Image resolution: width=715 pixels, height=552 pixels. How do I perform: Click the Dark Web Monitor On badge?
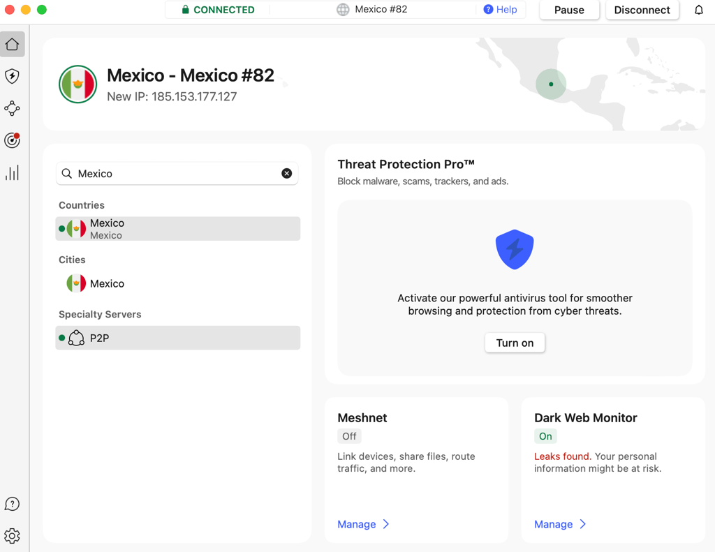[545, 436]
